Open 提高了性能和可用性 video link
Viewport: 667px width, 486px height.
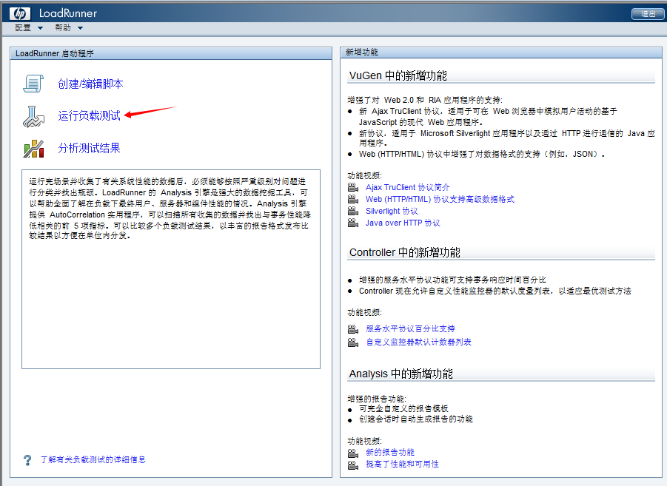point(403,465)
